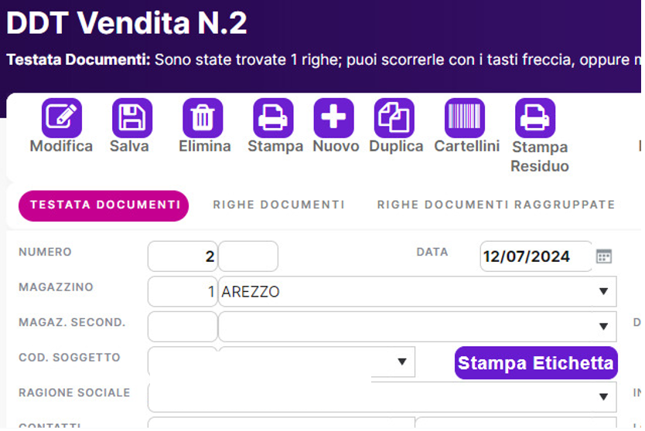Viewport: 645px width, 431px height.
Task: Click the Magazzino code field
Action: pyautogui.click(x=183, y=292)
